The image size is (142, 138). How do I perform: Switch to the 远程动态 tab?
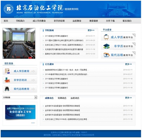pos(75,98)
